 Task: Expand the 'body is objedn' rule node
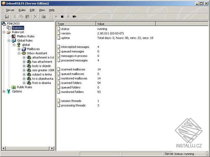point(24,66)
